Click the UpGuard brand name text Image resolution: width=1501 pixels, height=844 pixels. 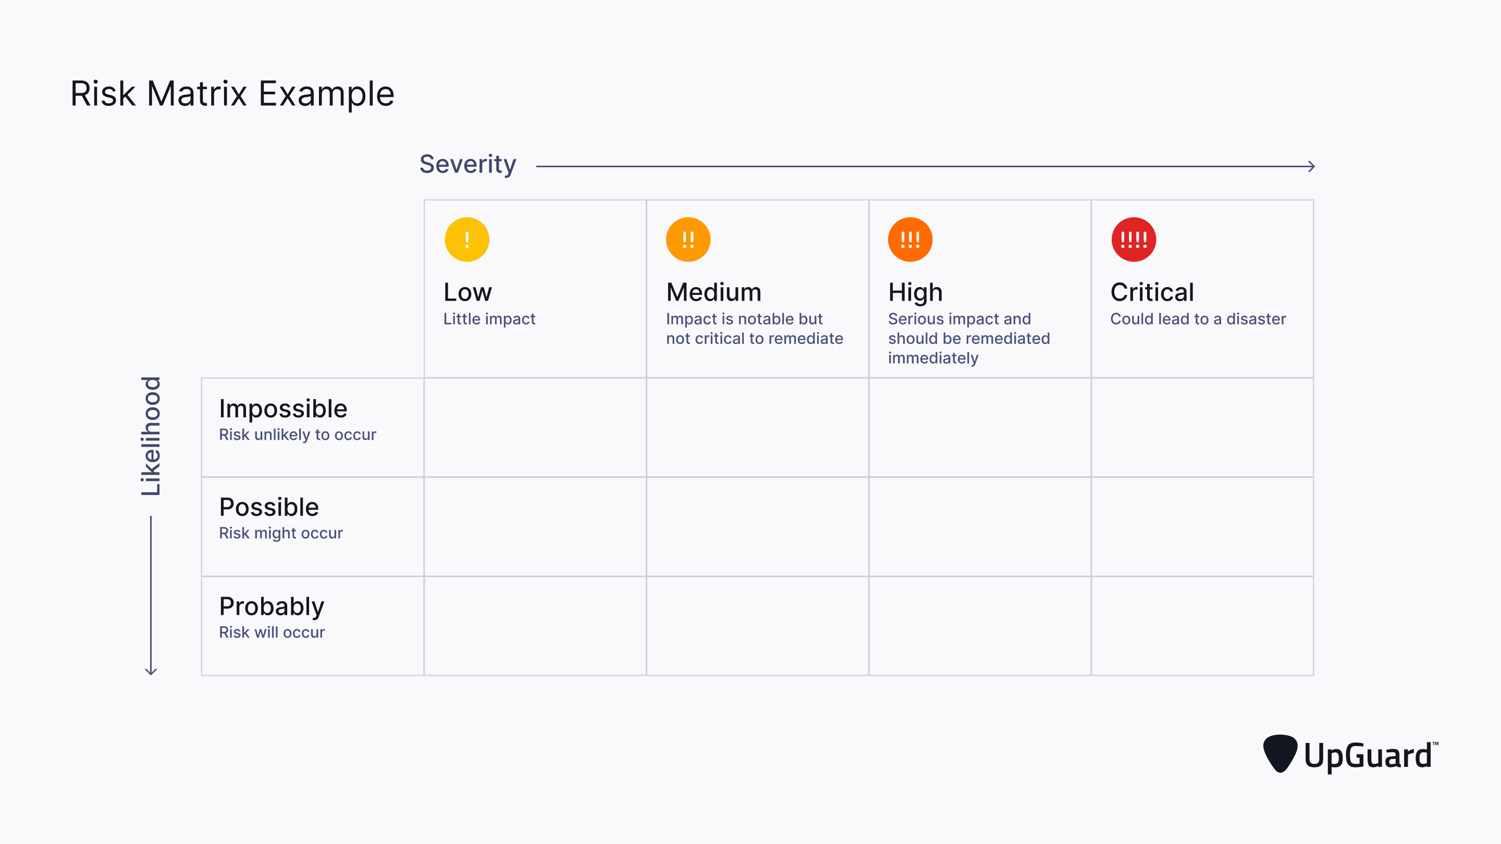1368,756
